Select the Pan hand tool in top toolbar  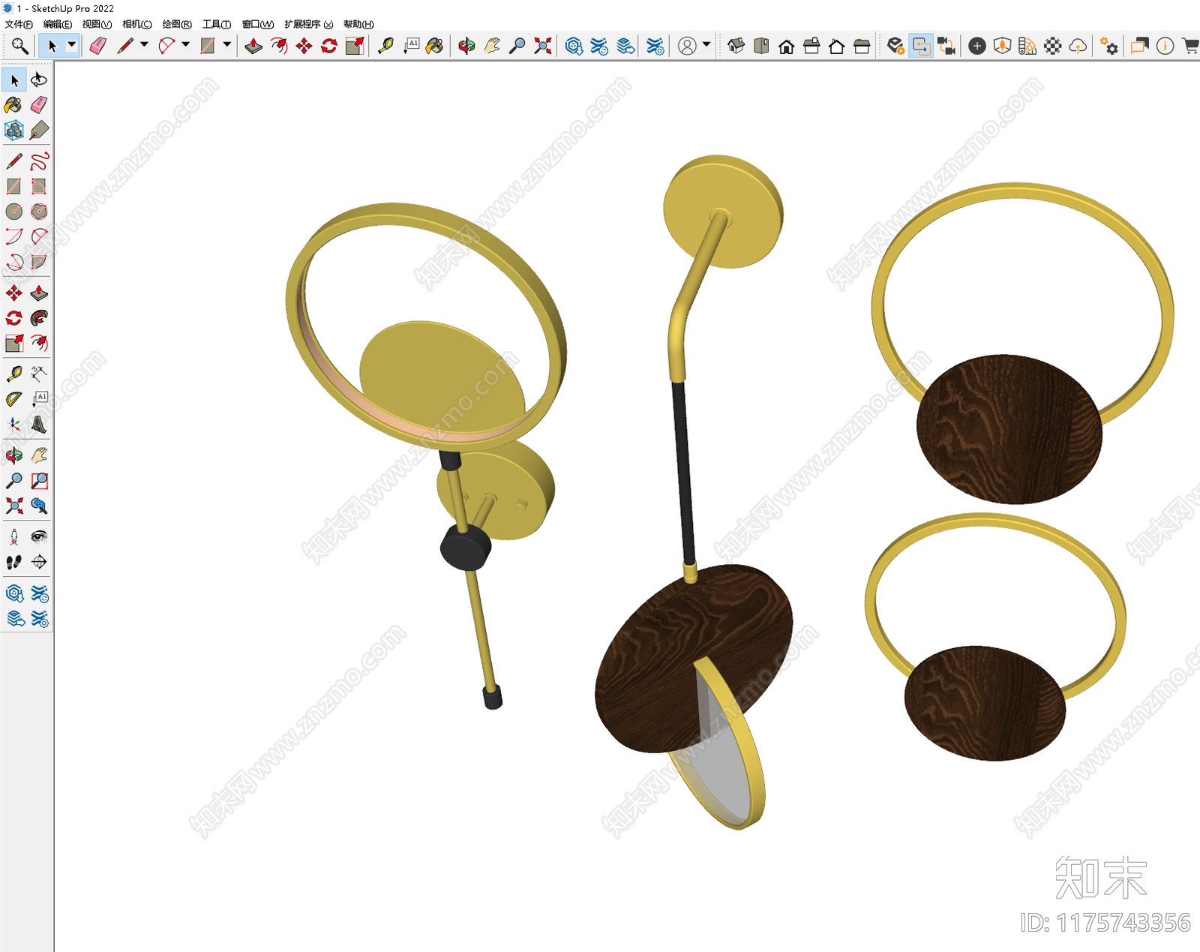492,47
